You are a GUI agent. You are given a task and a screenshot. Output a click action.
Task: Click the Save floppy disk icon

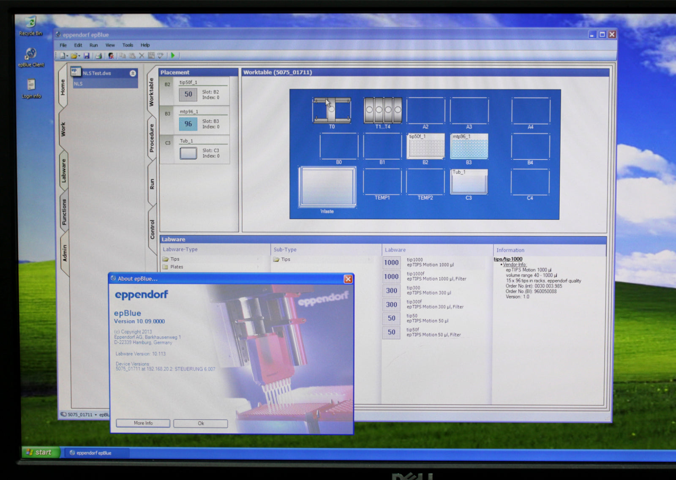pos(87,55)
